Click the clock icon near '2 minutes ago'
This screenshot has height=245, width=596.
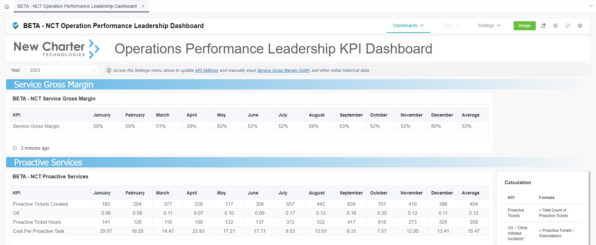tap(15, 148)
